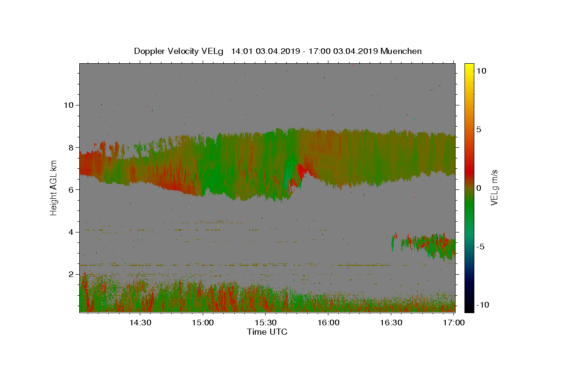Click the 'Time UTC' axis title
This screenshot has width=563, height=375.
tap(267, 332)
